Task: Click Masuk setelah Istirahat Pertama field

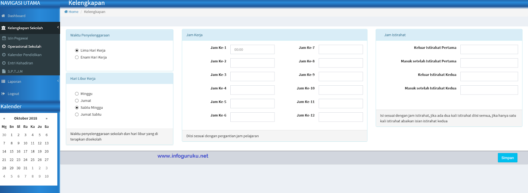Action: point(489,63)
